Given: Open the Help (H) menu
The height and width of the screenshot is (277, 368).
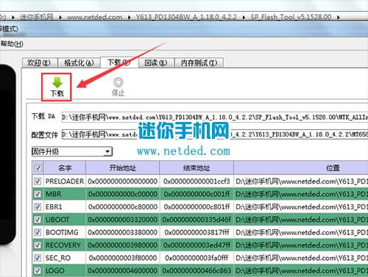Looking at the screenshot, I should (12, 44).
